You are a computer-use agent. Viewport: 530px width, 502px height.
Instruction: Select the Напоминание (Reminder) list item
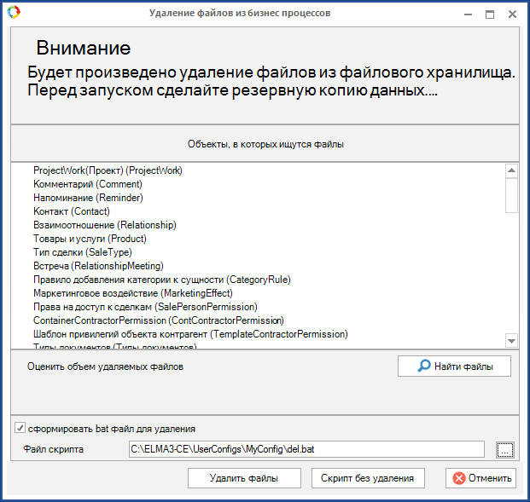[x=87, y=198]
